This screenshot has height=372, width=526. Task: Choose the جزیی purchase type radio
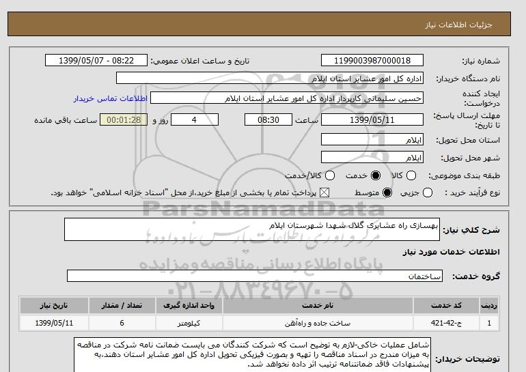tap(428, 192)
